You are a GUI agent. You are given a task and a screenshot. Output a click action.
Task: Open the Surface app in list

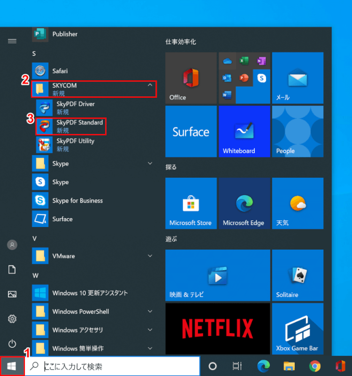[93, 219]
